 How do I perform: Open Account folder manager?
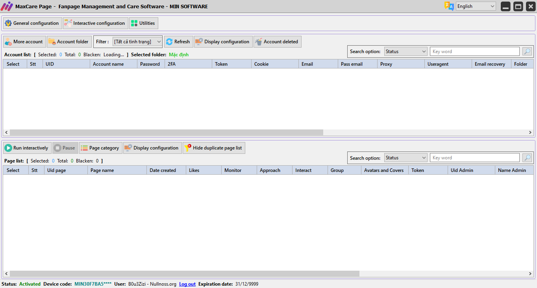(x=69, y=42)
